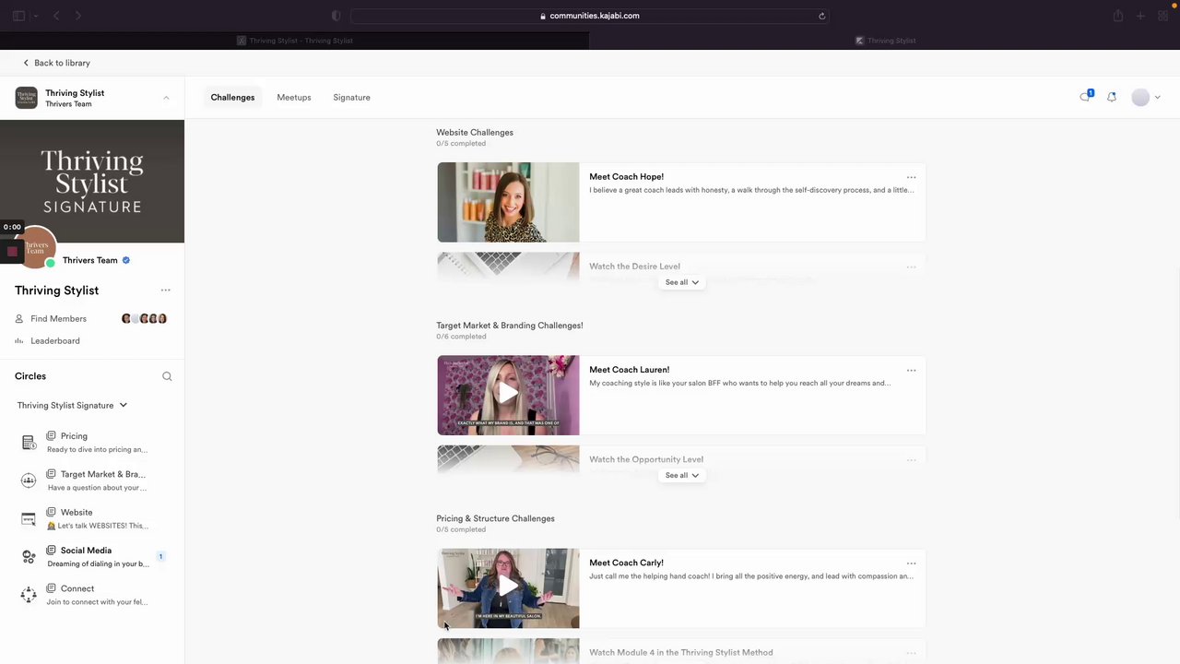Open Target Market & Bra... circle
The image size is (1180, 664).
92,480
